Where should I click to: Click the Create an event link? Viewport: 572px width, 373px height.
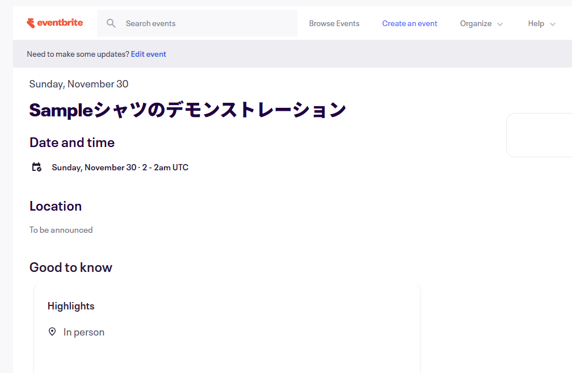click(410, 23)
